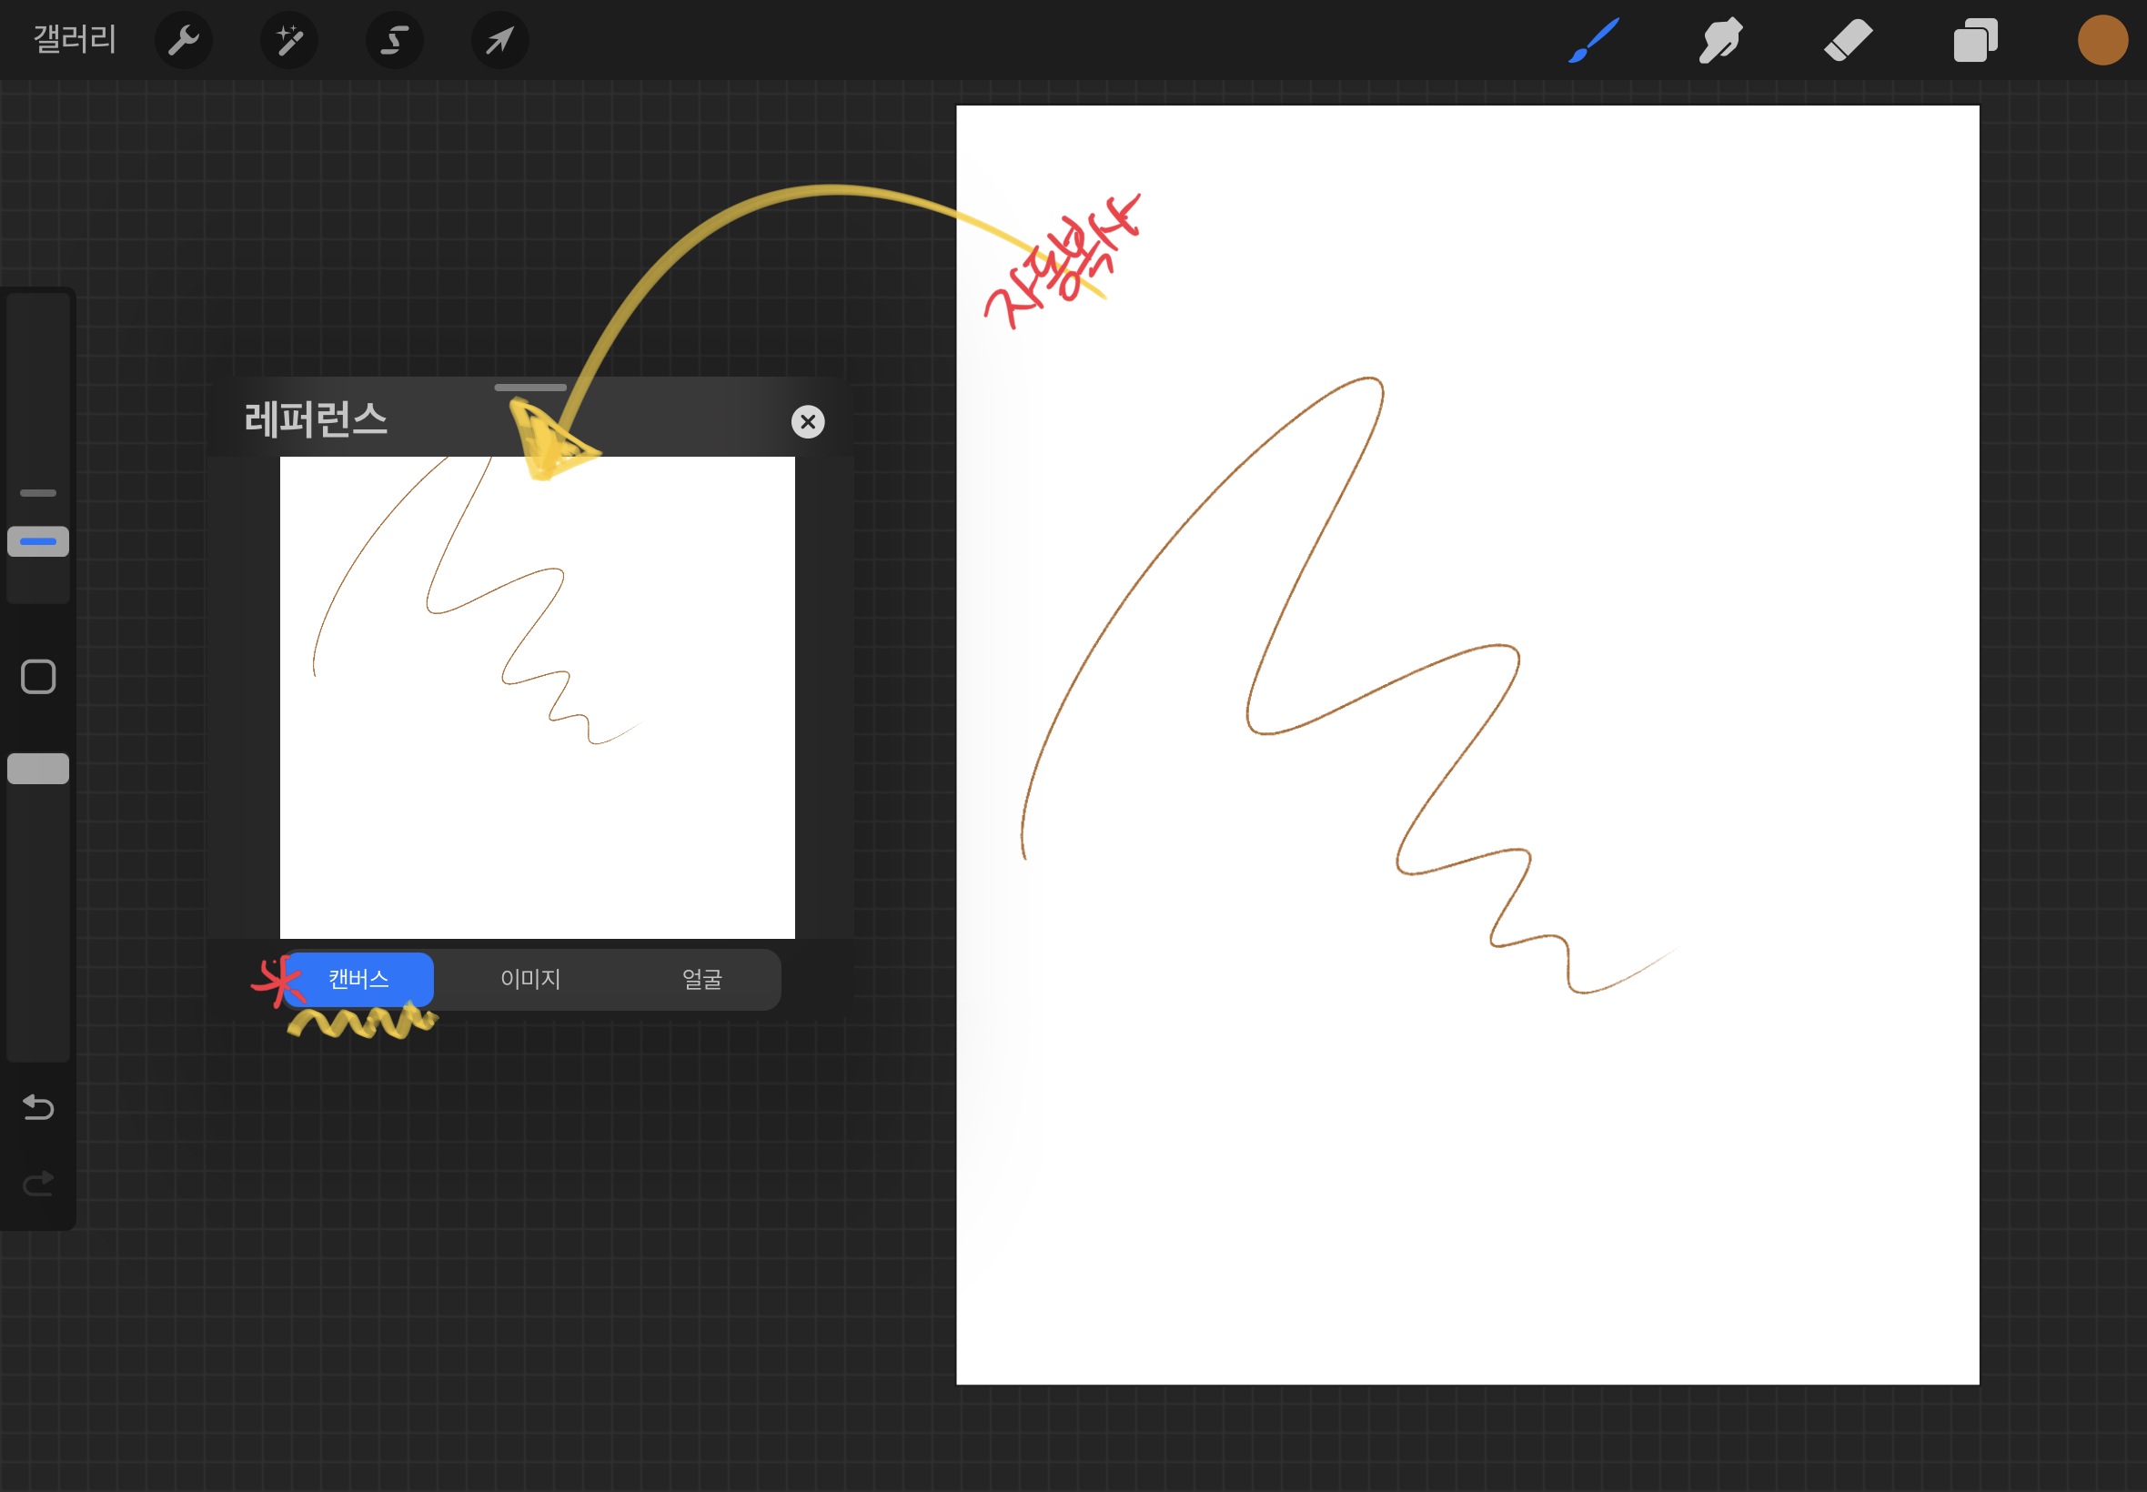The width and height of the screenshot is (2147, 1492).
Task: Click the brush size slider handle
Action: (38, 541)
